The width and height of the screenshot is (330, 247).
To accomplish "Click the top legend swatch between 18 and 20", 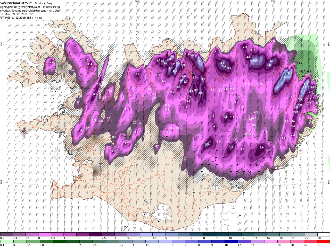I will click(x=285, y=234).
